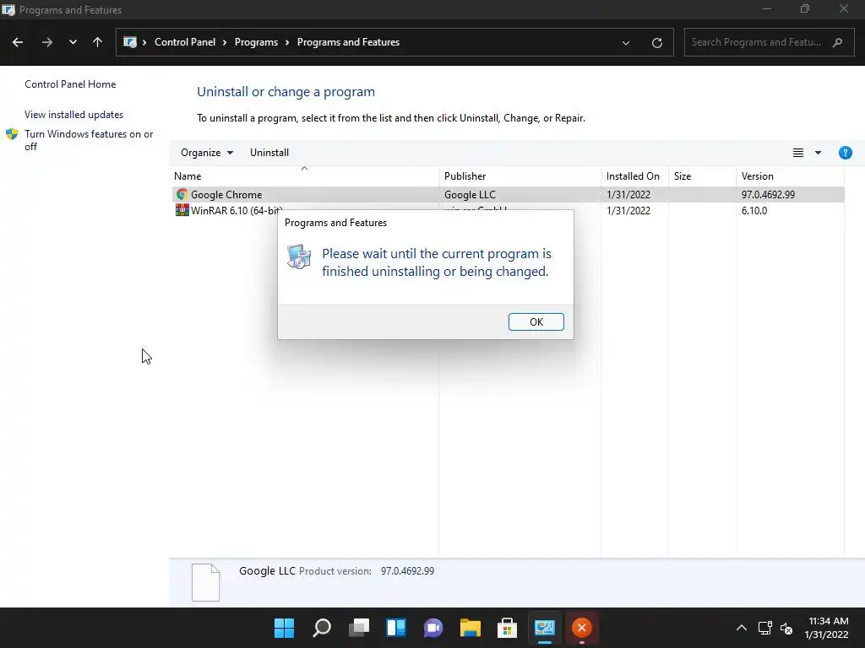Select Programs breadcrumb in address bar
The image size is (865, 648).
pos(256,42)
